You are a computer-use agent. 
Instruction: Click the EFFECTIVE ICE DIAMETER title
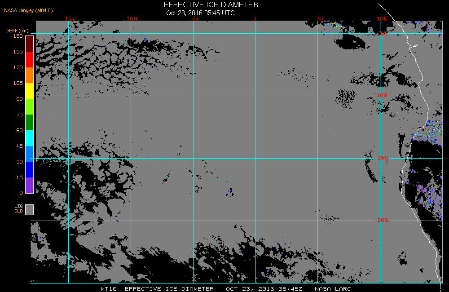(x=211, y=4)
